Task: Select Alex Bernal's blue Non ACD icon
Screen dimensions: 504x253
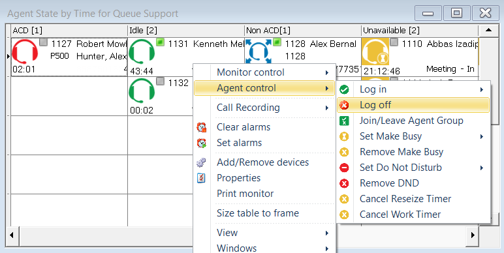Action: pos(259,52)
